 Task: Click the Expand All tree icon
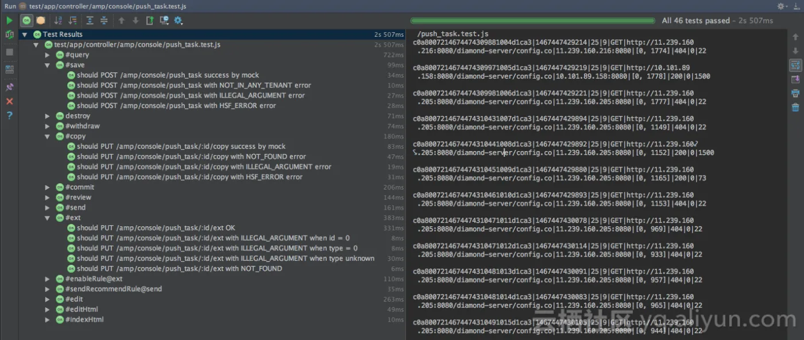coord(90,21)
